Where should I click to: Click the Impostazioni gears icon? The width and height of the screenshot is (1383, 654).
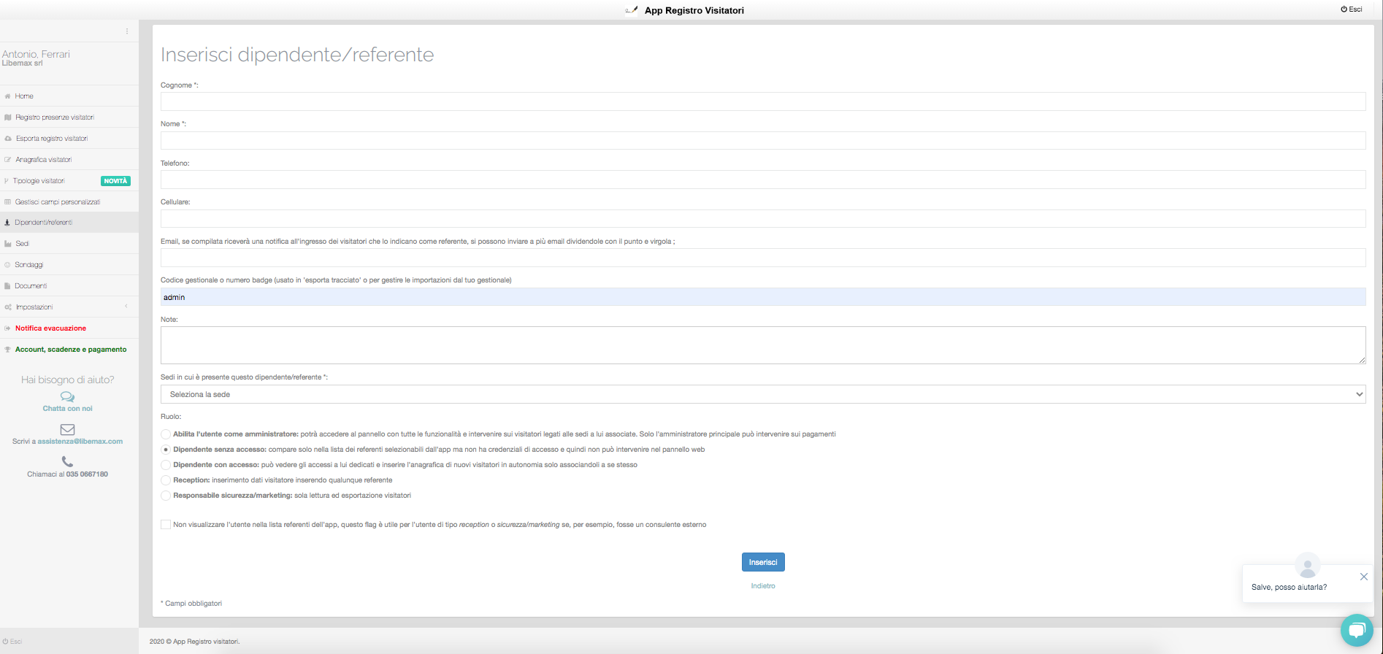pyautogui.click(x=8, y=307)
